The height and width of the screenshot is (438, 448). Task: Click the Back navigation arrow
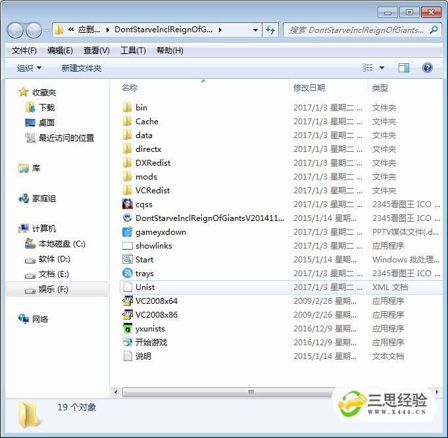(15, 30)
